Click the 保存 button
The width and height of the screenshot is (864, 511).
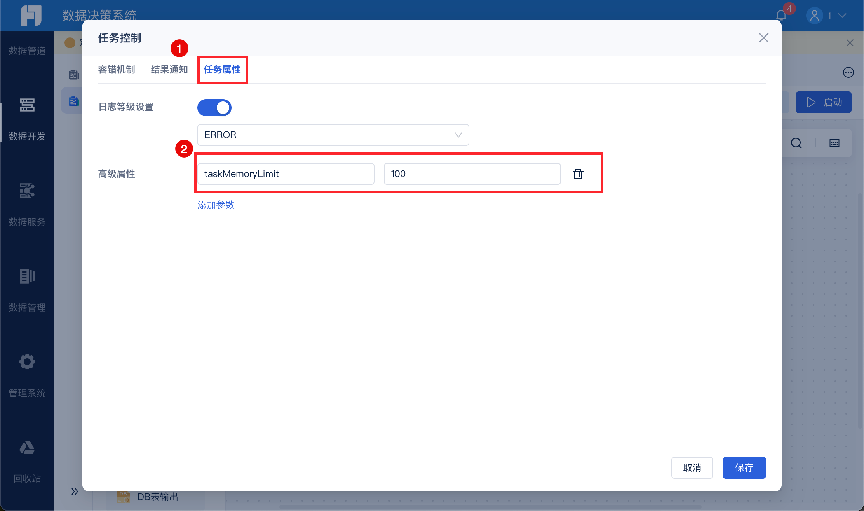coord(744,468)
